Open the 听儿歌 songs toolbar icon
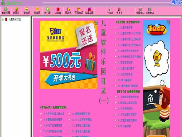The height and width of the screenshot is (137, 182). 48,11
